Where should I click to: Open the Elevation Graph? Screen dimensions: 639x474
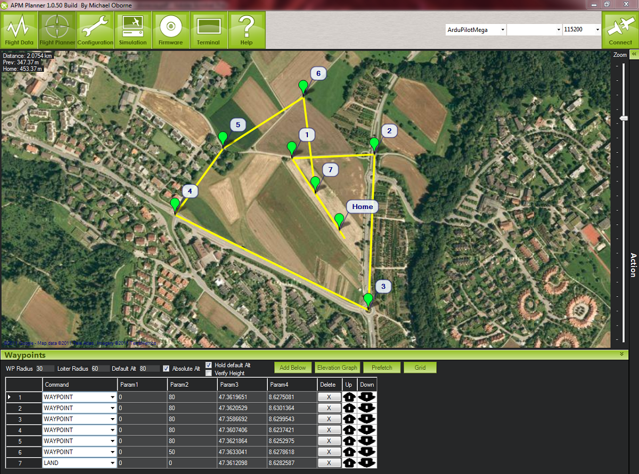[337, 368]
